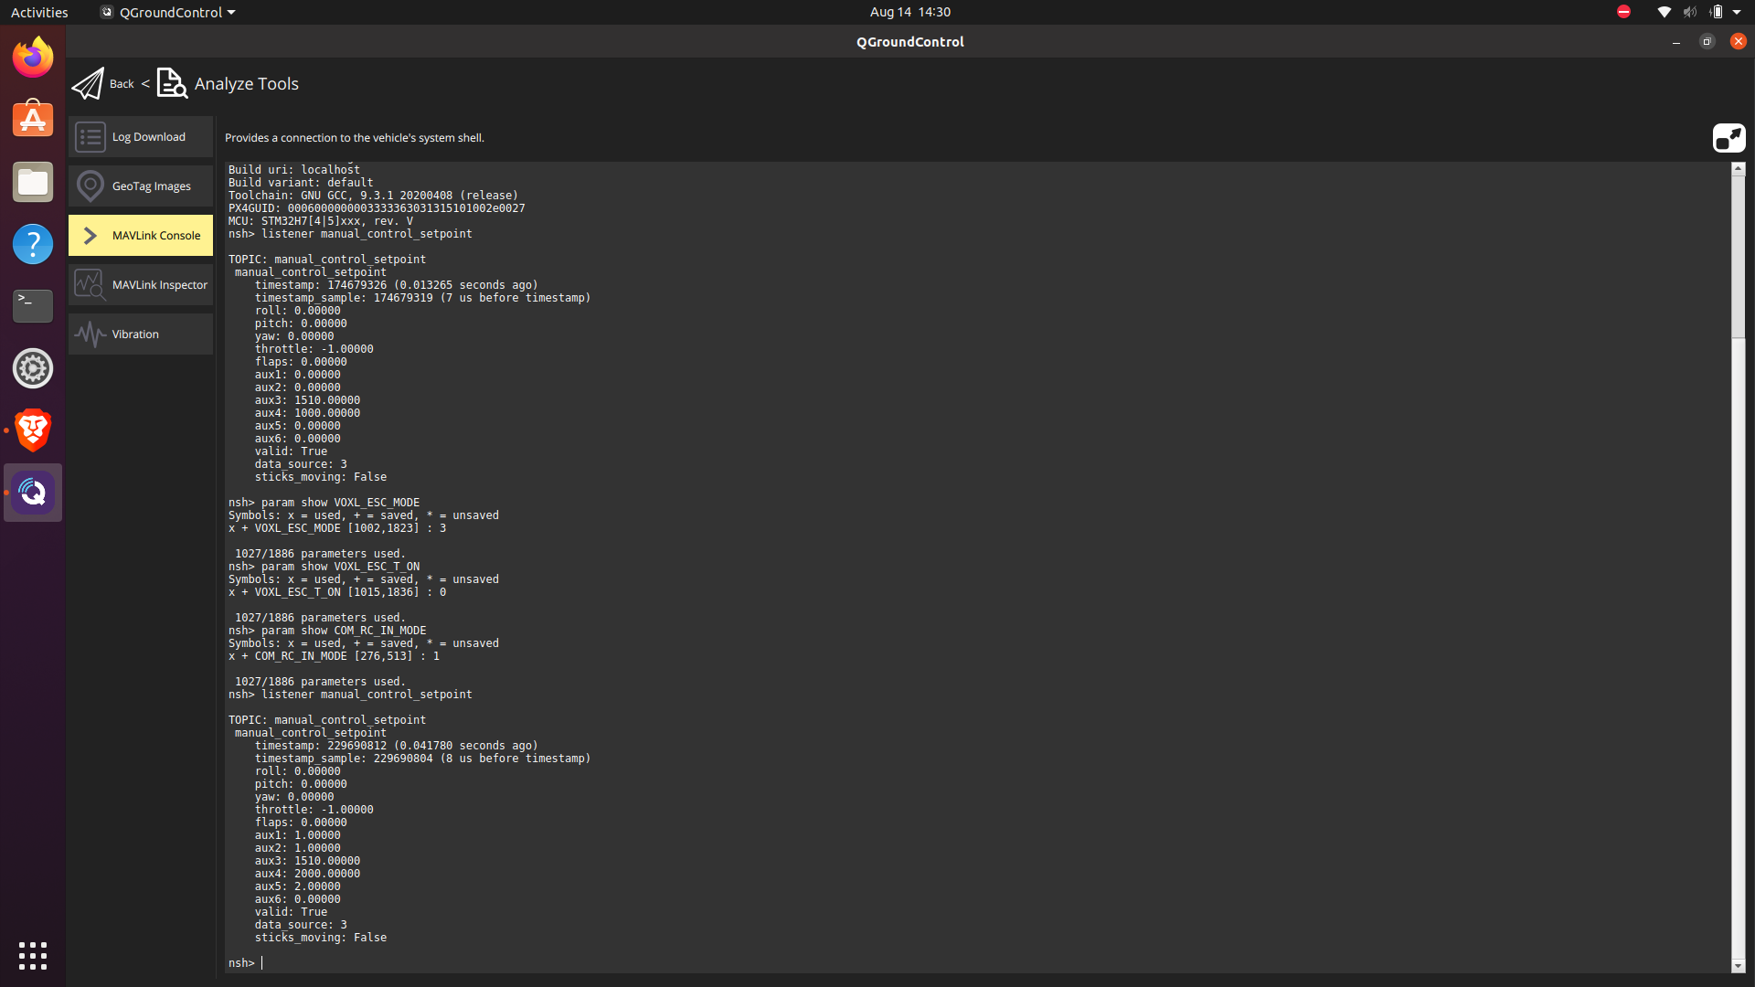Pop out the console into a floating window
Screen dimensions: 1755x987
(1728, 138)
